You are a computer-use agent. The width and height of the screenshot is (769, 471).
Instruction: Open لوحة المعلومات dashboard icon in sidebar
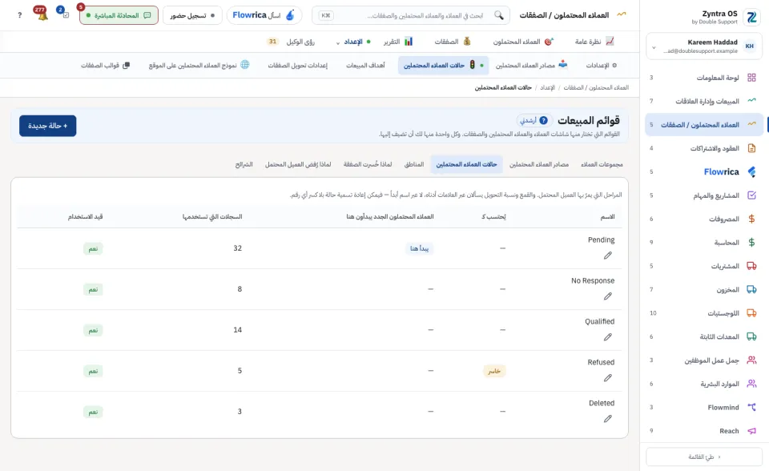tap(751, 78)
